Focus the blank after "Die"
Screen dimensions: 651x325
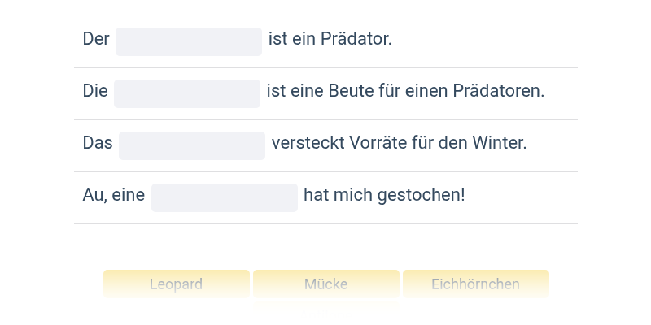coord(187,93)
